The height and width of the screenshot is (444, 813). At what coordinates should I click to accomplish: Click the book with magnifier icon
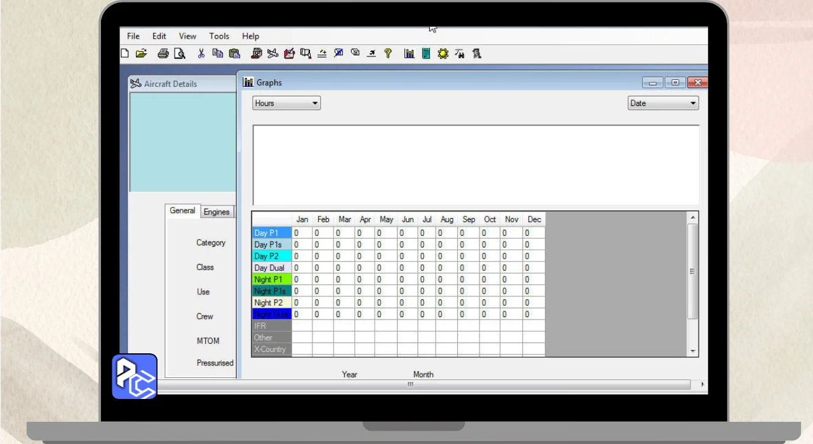(306, 54)
